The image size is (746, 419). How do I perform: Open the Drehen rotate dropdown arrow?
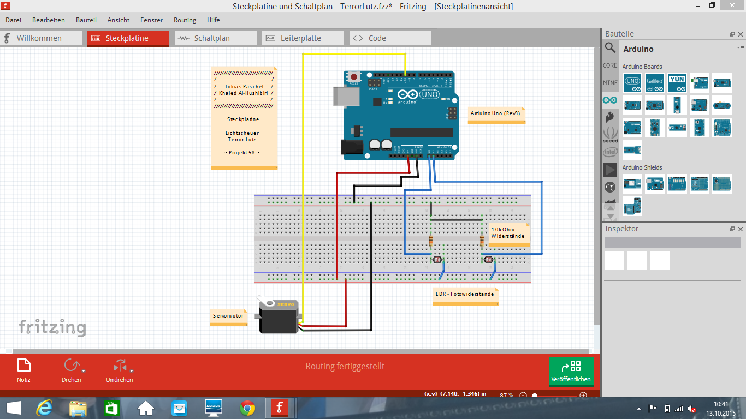tap(84, 371)
